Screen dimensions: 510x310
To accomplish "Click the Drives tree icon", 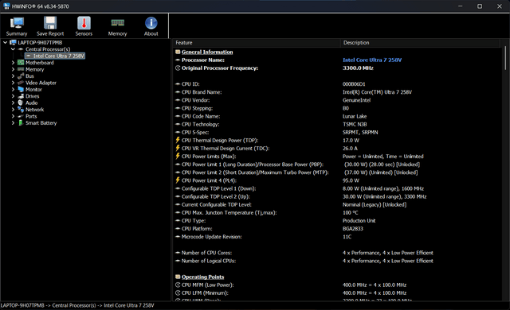I will click(21, 96).
